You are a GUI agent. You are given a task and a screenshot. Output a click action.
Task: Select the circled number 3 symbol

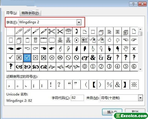(x=109, y=66)
